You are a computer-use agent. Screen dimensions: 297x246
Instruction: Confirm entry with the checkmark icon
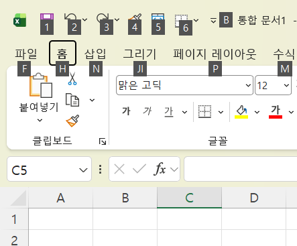(x=139, y=169)
